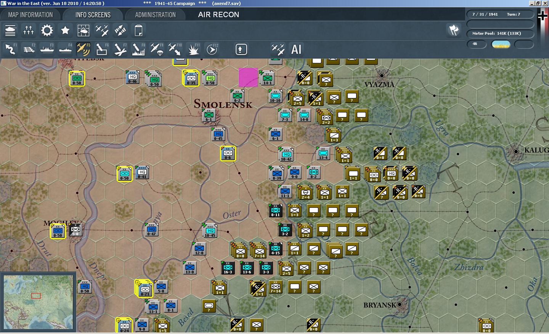This screenshot has height=334, width=549.
Task: Select the HQ unit labeled 0-41
Action: click(x=142, y=172)
